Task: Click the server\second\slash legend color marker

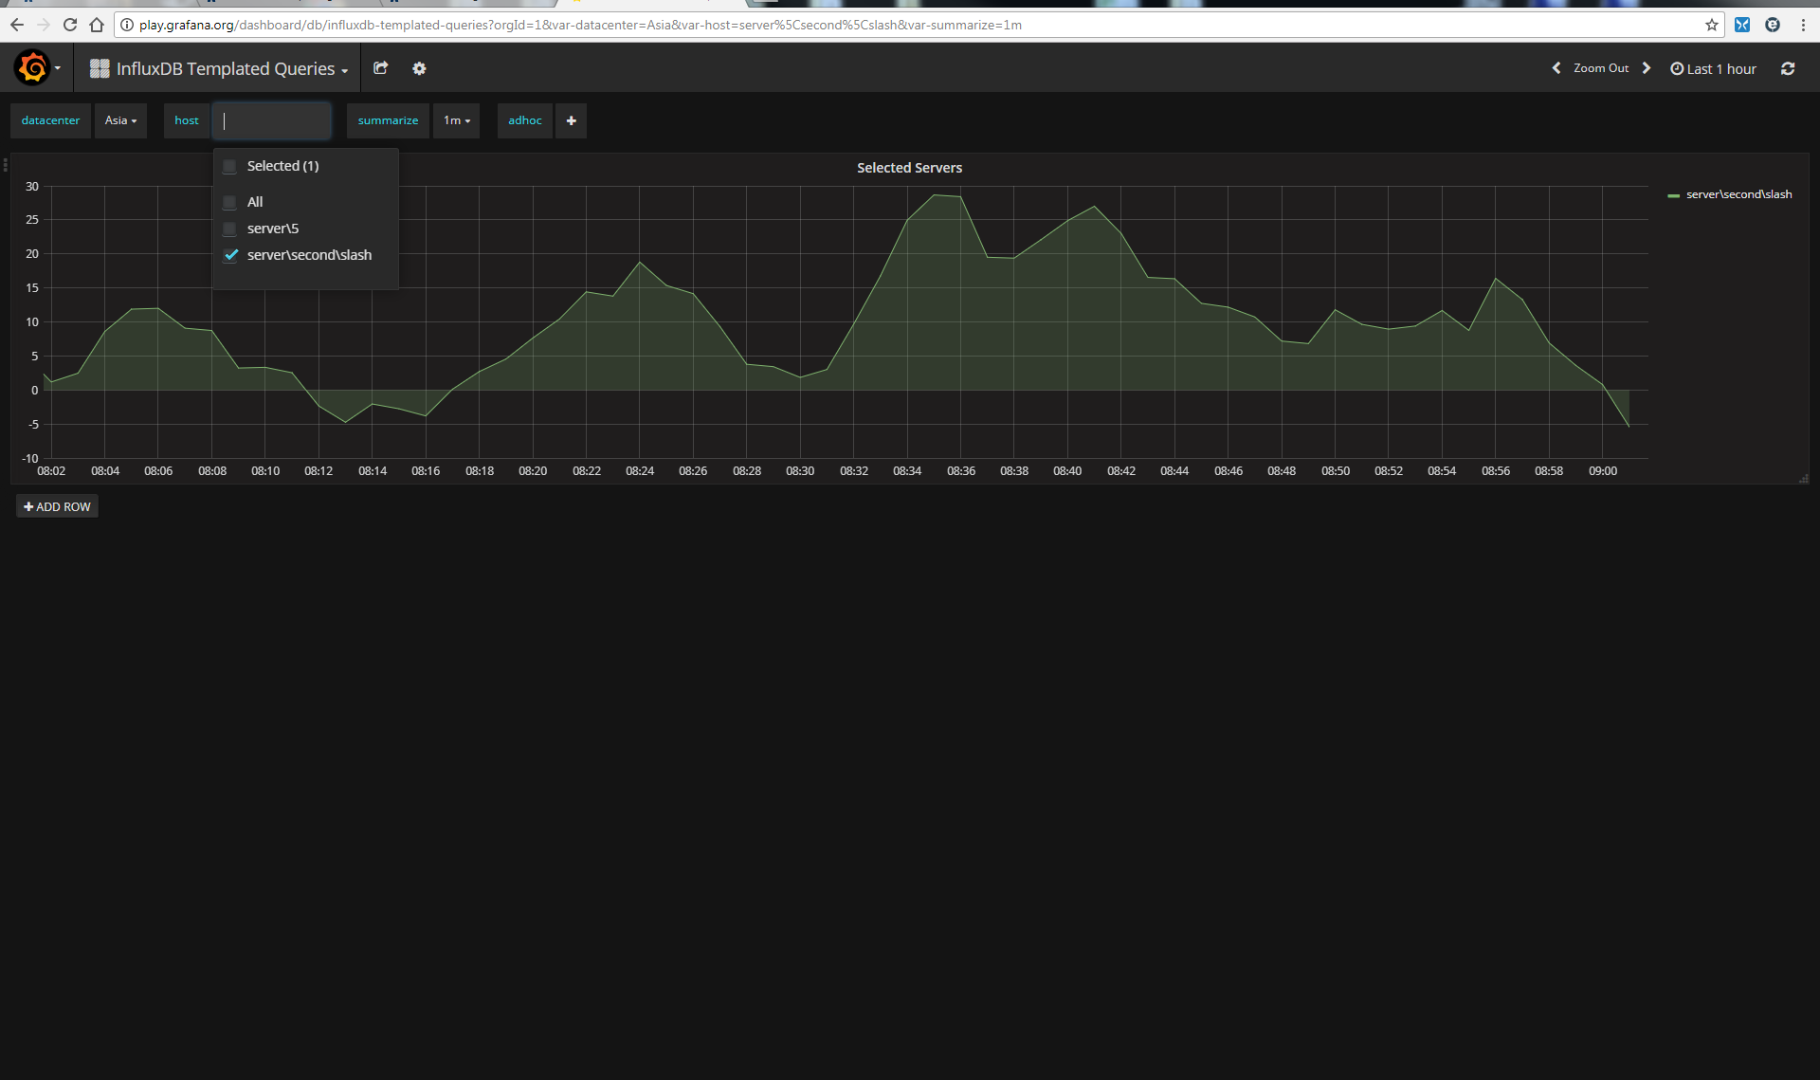Action: [1674, 194]
